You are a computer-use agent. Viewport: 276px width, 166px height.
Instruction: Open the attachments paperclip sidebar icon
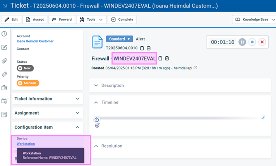(x=4, y=61)
